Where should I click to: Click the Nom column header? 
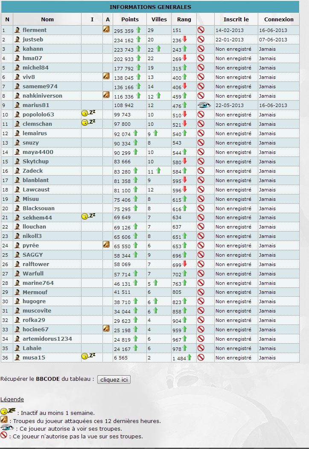click(47, 19)
